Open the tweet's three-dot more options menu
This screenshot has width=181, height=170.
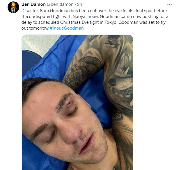coord(169,4)
